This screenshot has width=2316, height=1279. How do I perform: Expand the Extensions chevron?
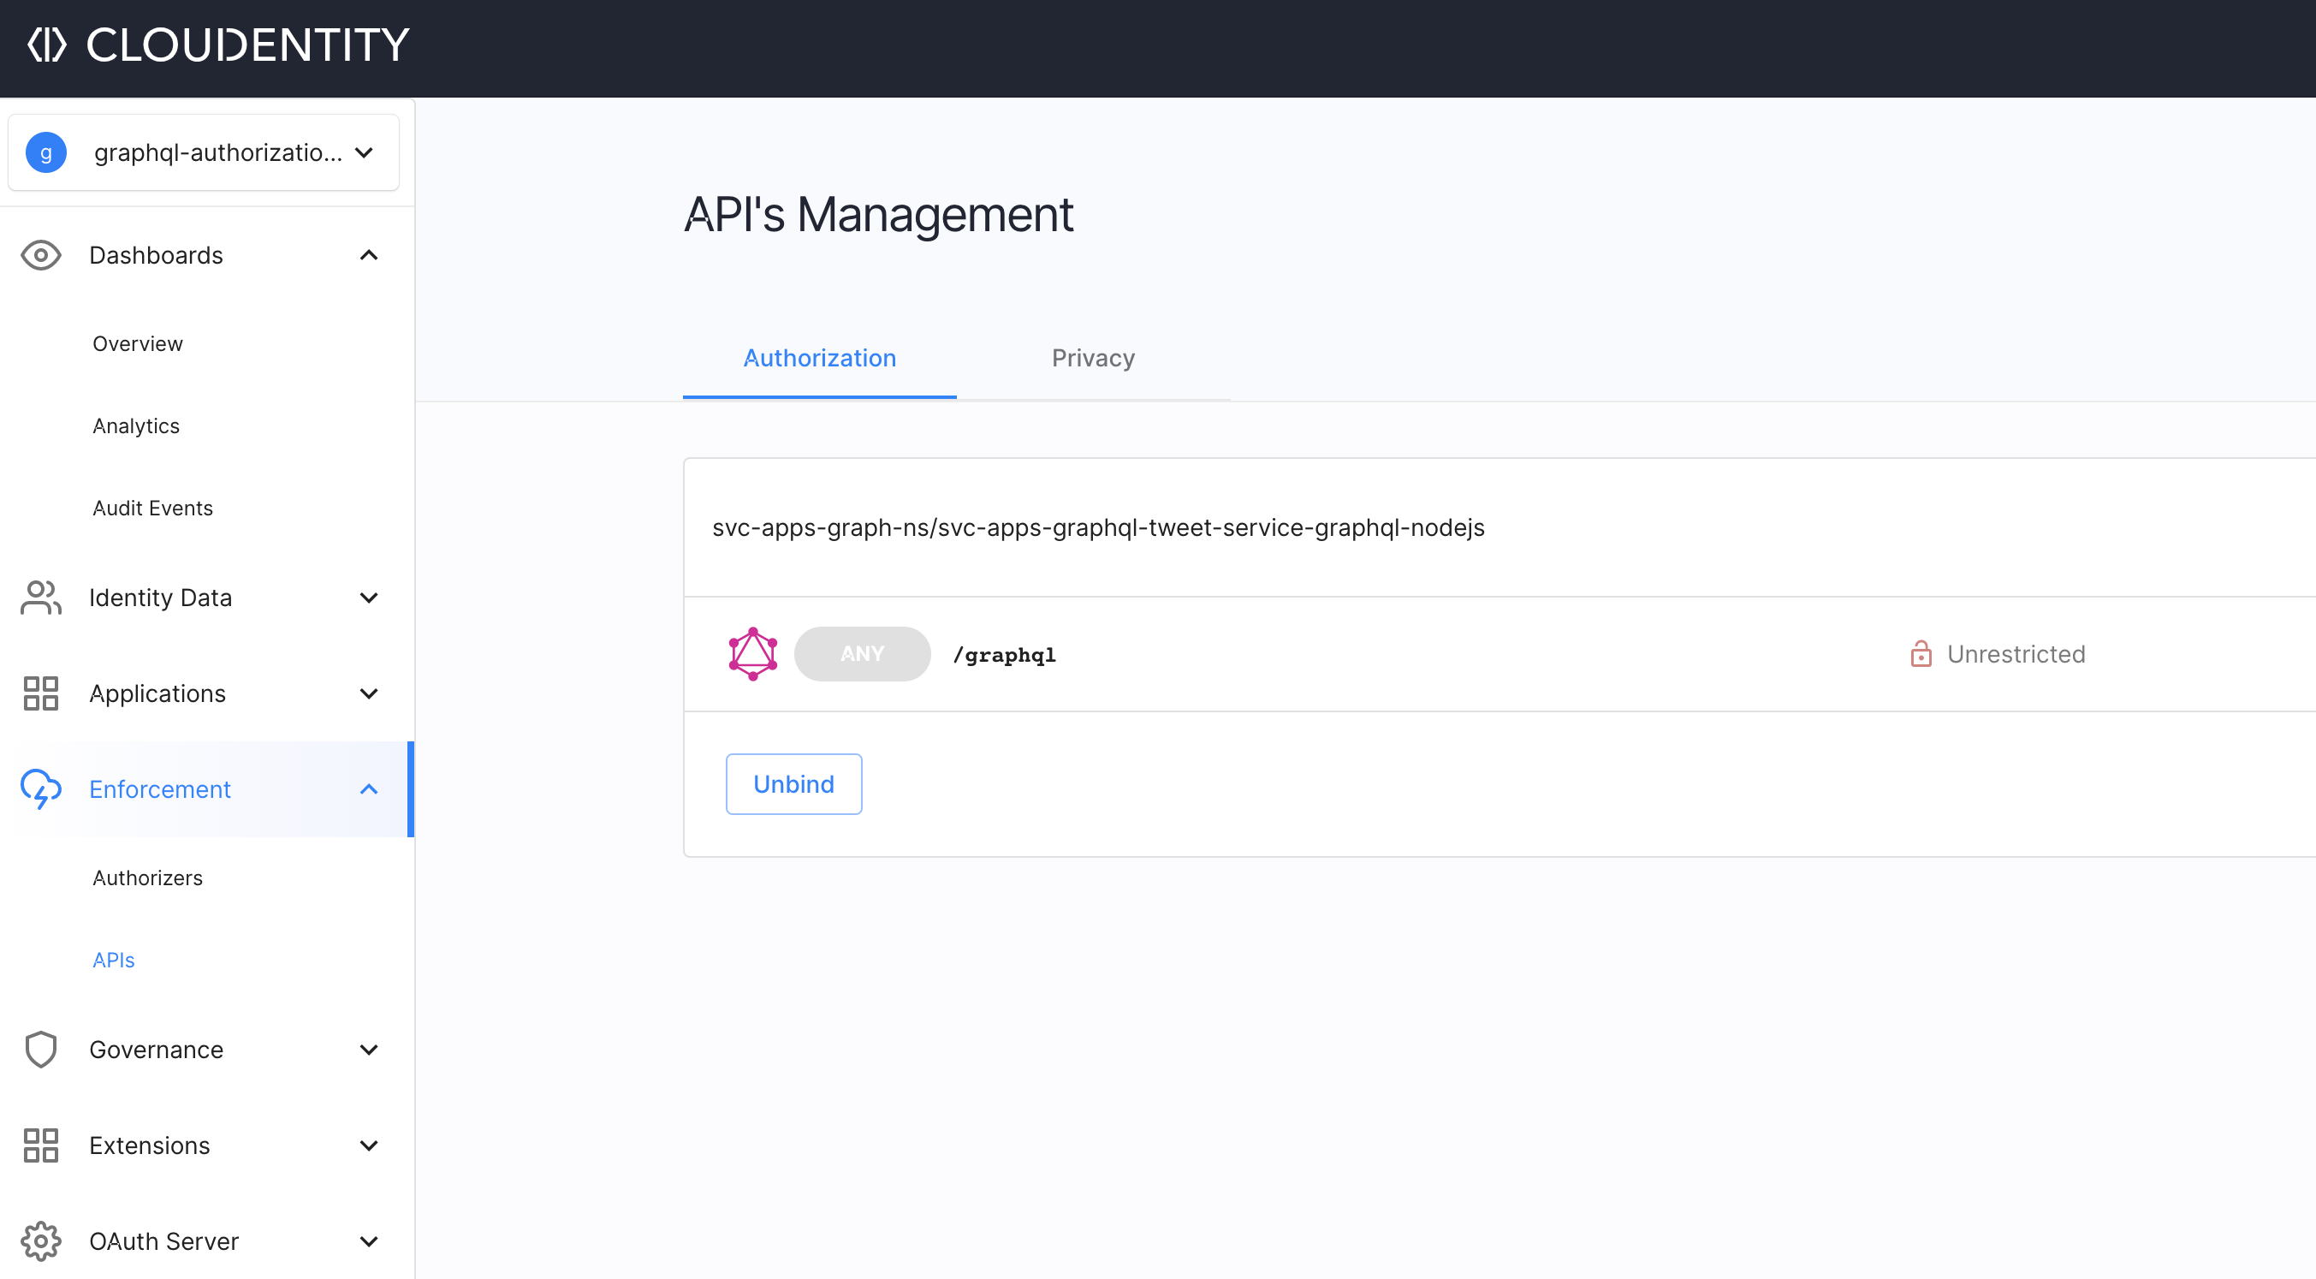click(x=369, y=1145)
